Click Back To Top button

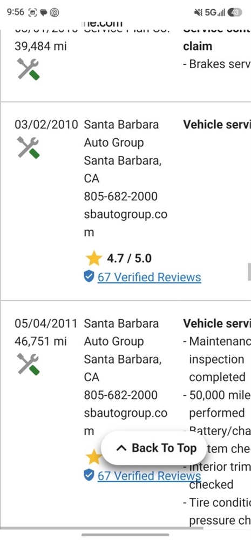(154, 448)
